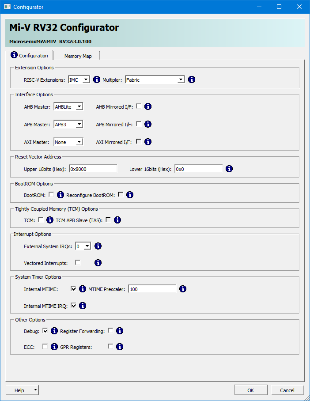The image size is (310, 401).
Task: Click info icon next to RISC-V Extensions
Action: [x=96, y=79]
